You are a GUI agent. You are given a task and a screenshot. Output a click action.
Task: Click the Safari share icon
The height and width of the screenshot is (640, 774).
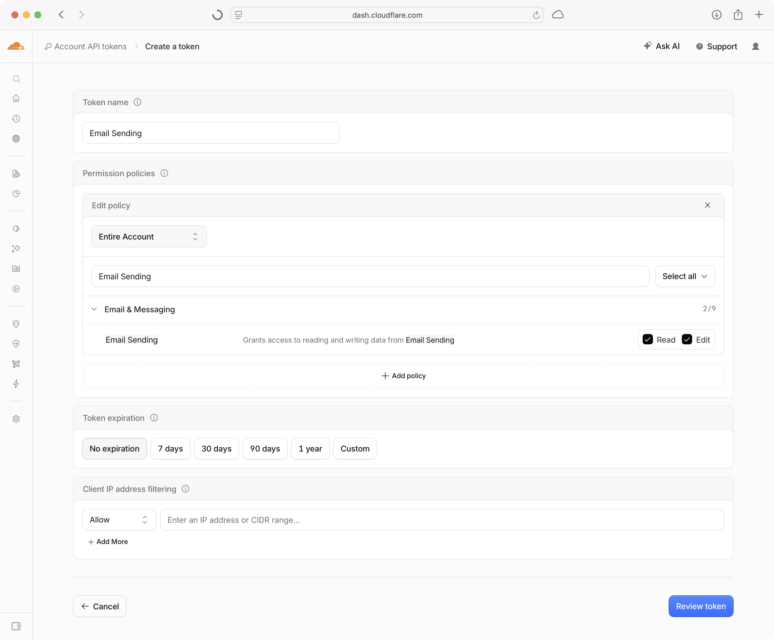coord(738,15)
